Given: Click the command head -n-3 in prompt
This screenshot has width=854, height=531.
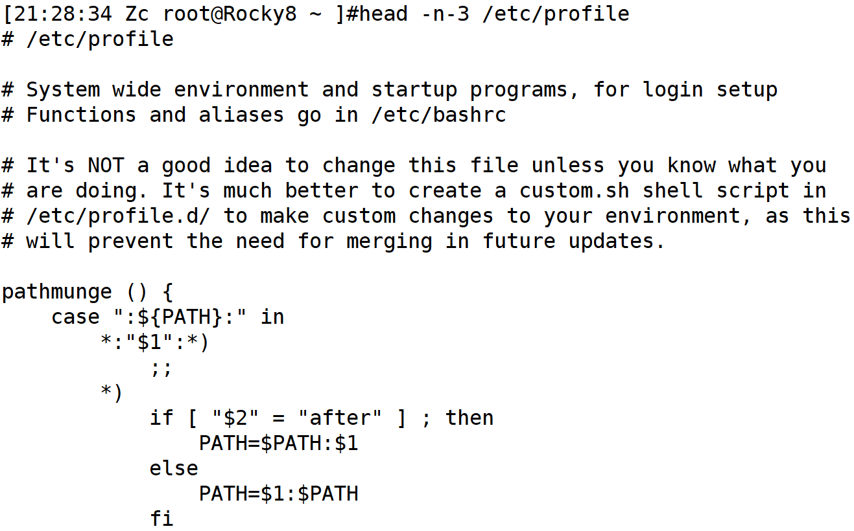Looking at the screenshot, I should point(414,14).
